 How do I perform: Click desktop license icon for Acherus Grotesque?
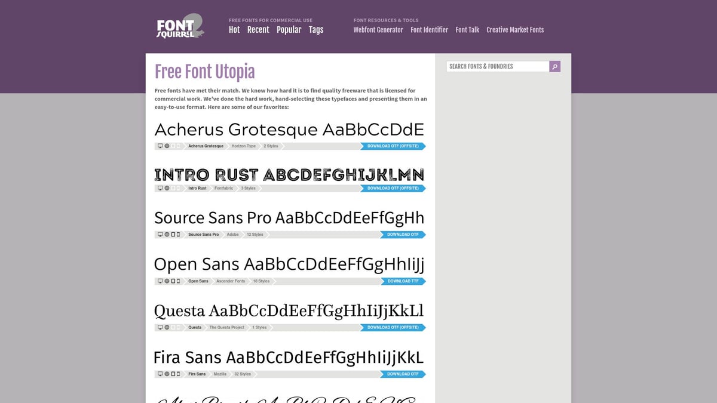(x=160, y=146)
